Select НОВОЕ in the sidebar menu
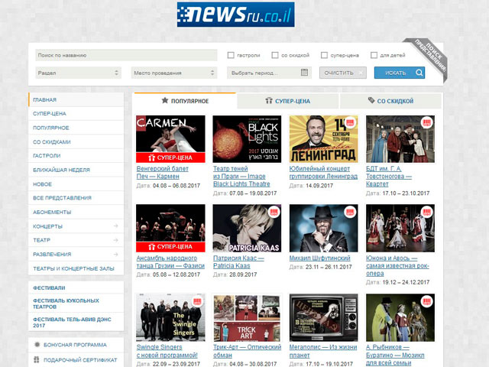Screen dimensions: 489x367 pos(76,184)
